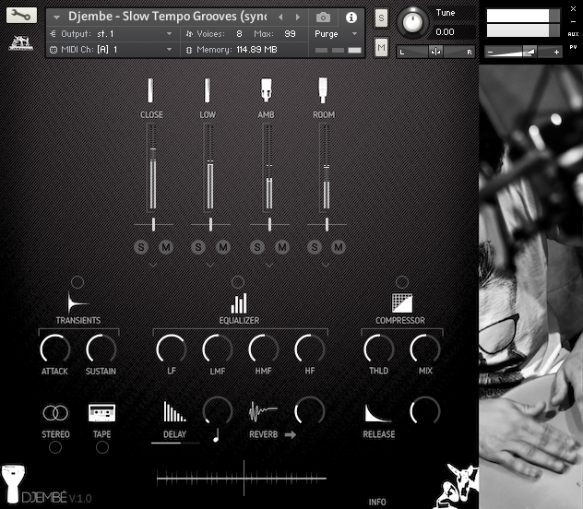The height and width of the screenshot is (509, 583).
Task: Click the INFO button at bottom
Action: 377,502
